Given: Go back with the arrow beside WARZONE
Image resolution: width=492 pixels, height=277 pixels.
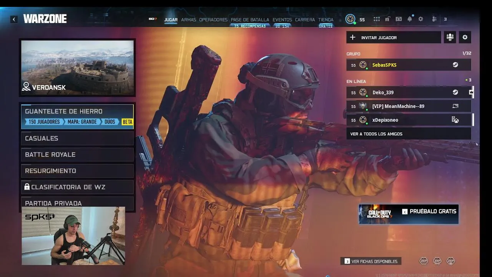Looking at the screenshot, I should [x=14, y=19].
